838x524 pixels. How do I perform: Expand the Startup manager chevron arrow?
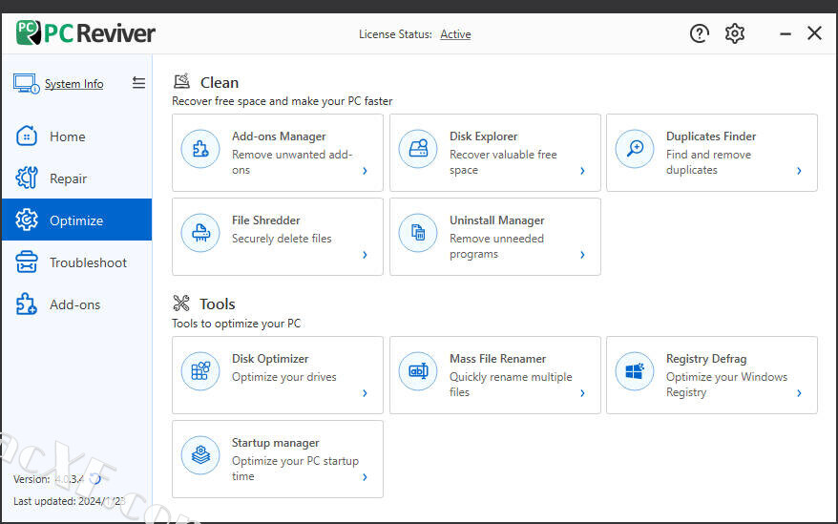pos(365,477)
